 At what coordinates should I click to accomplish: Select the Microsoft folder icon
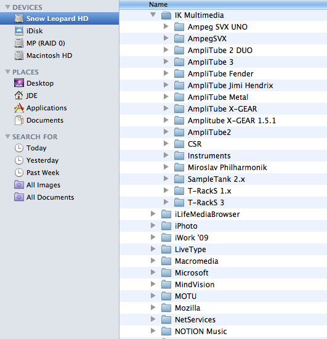[x=166, y=272]
